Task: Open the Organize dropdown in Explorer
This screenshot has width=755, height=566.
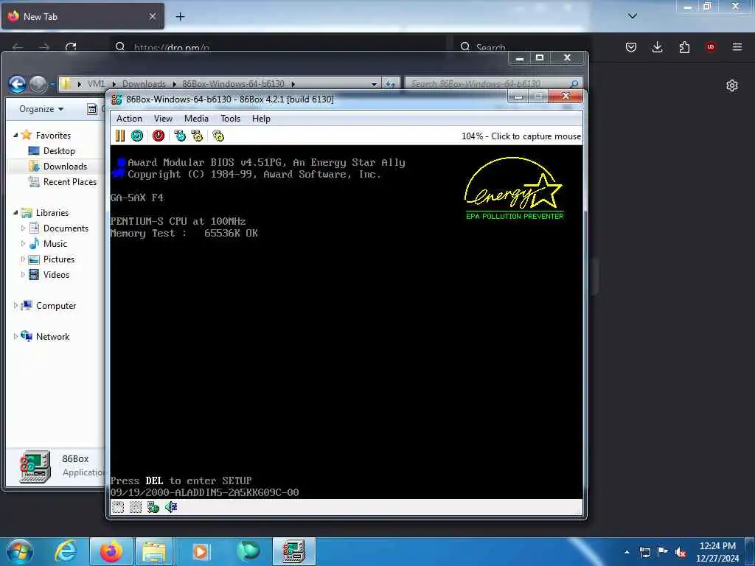Action: pos(41,109)
